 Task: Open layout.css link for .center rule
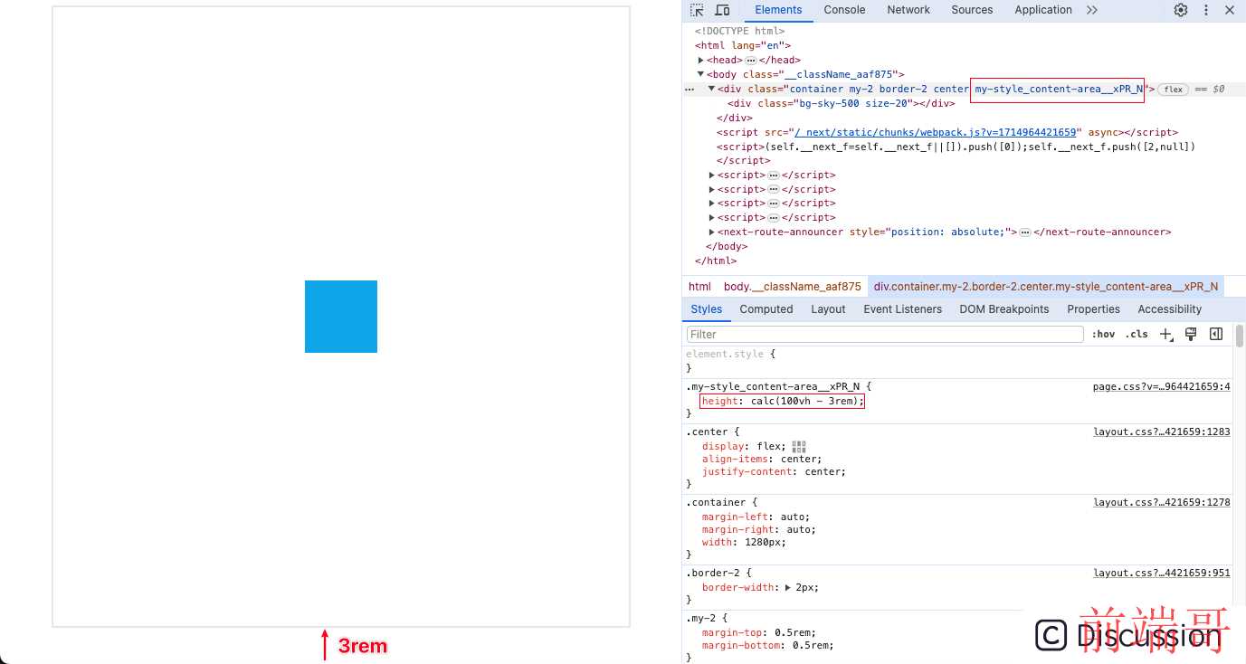click(1162, 432)
